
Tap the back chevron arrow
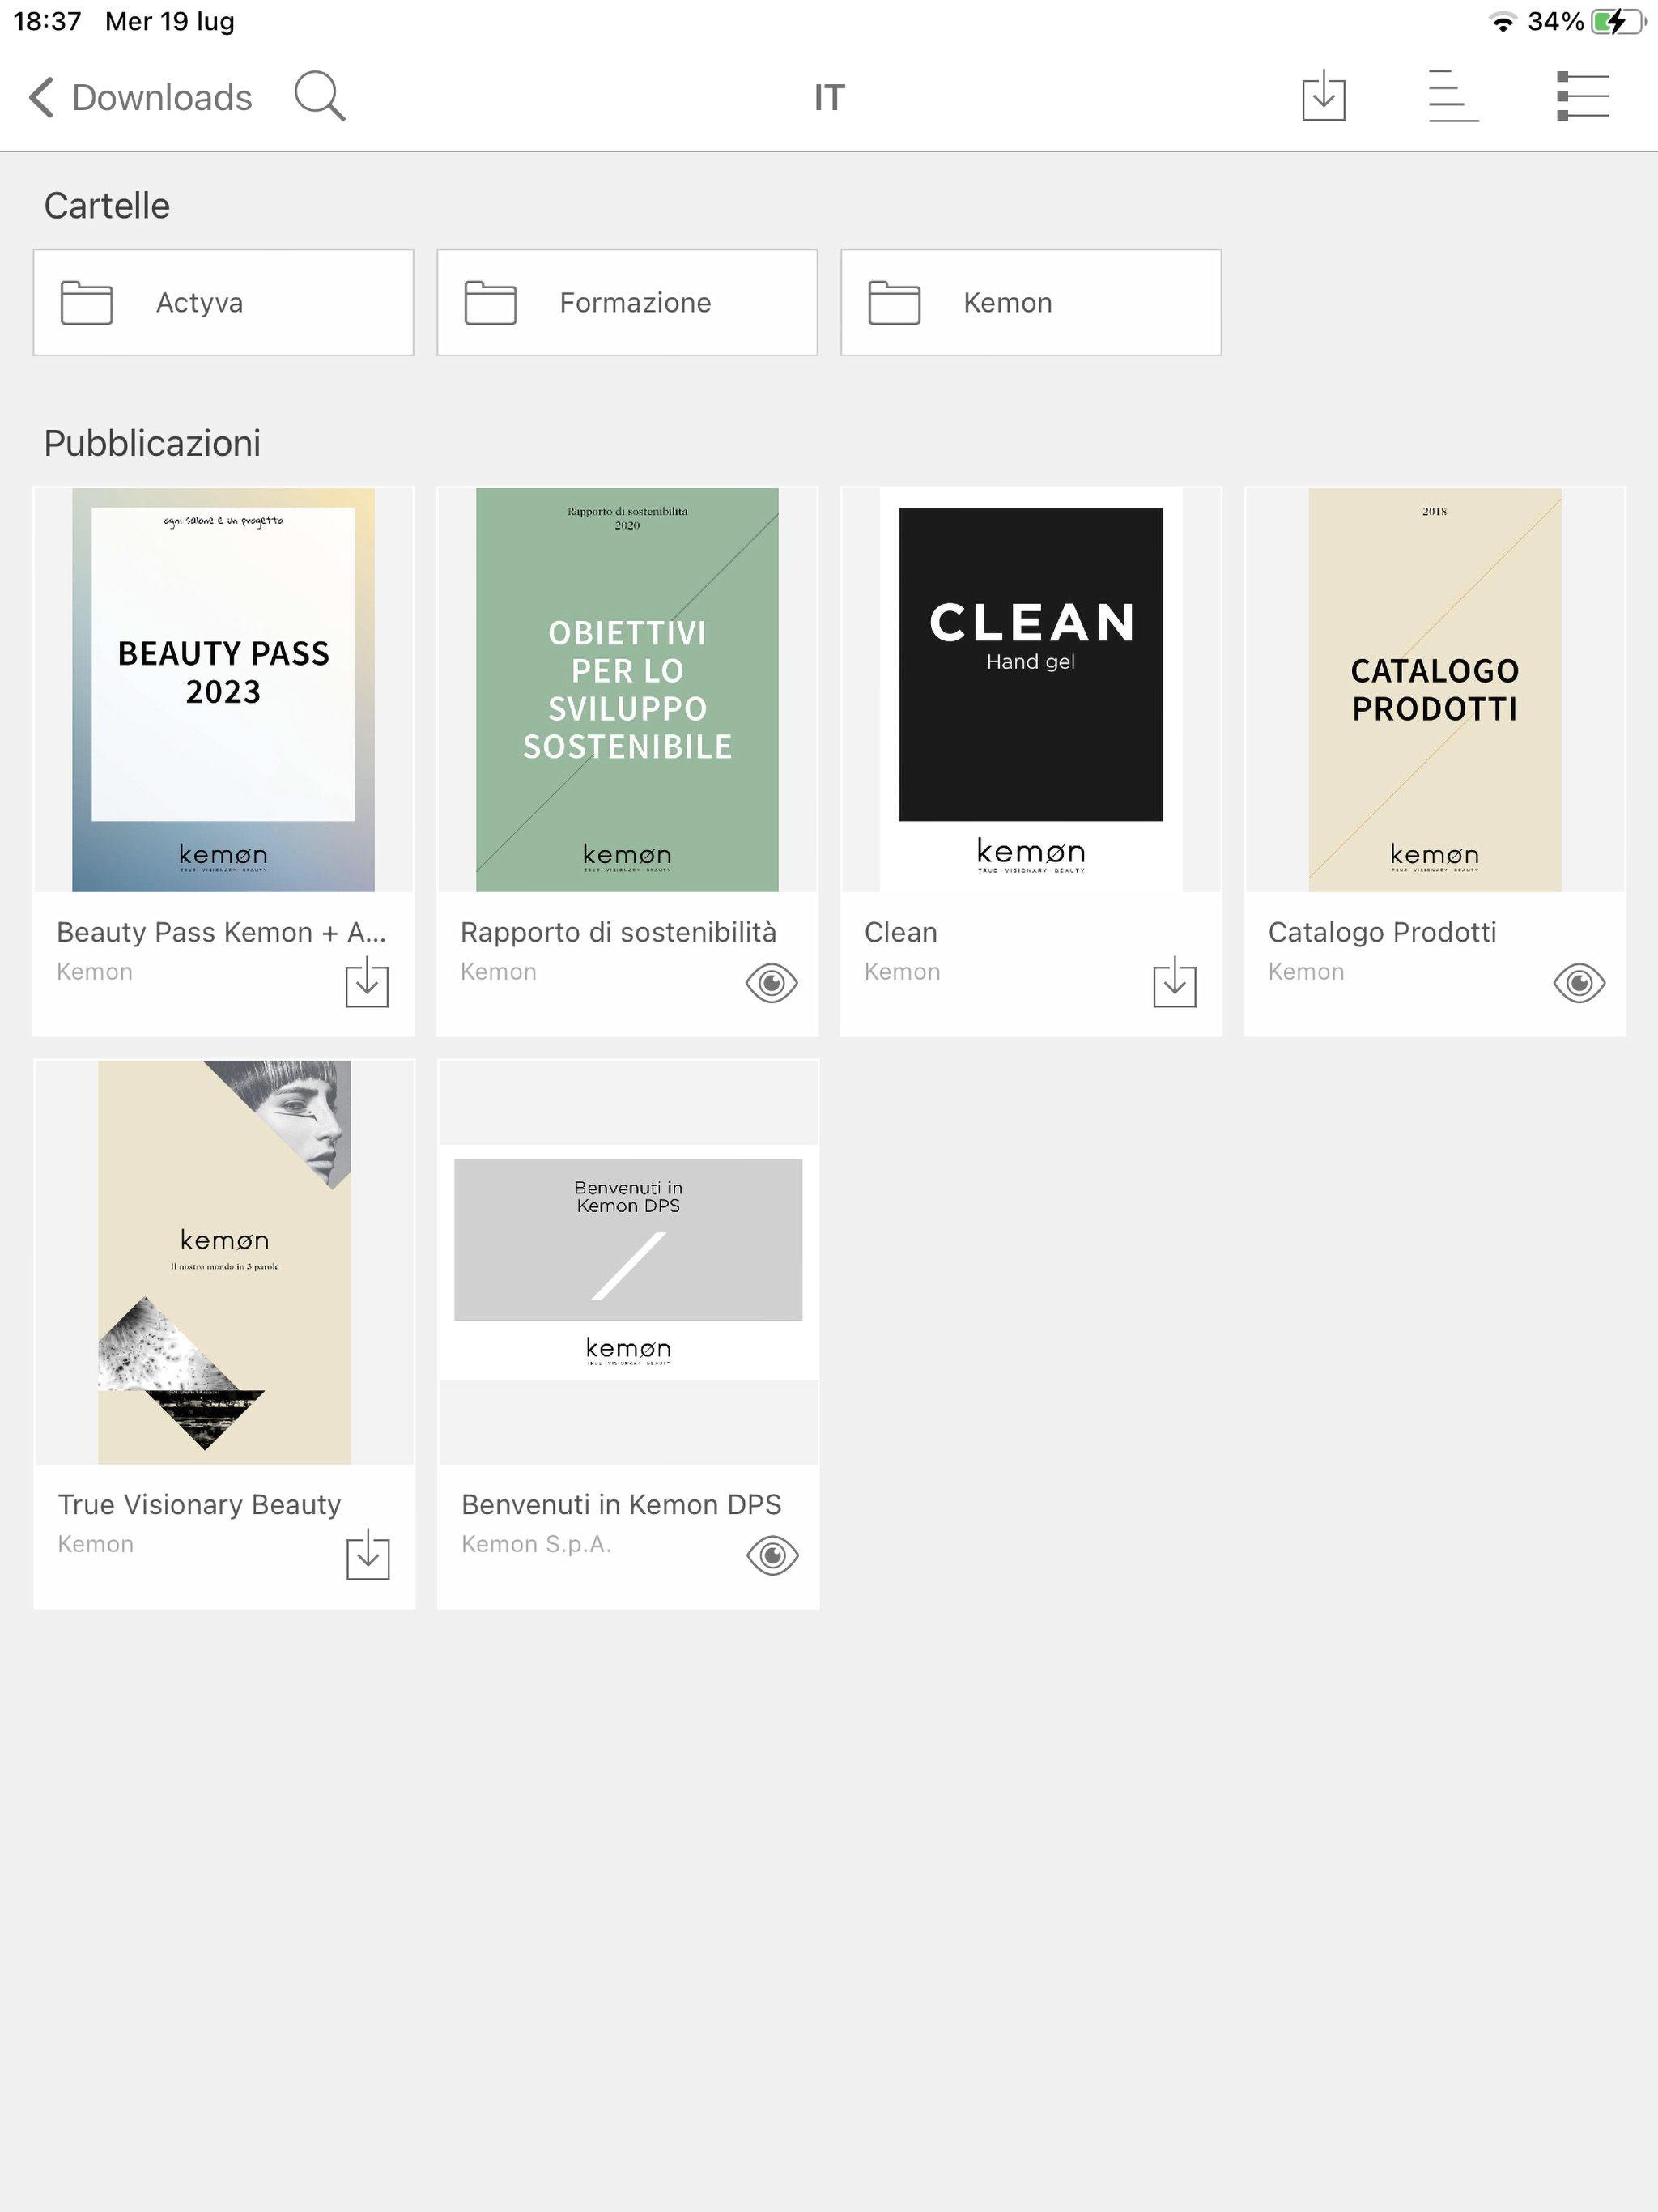point(41,97)
